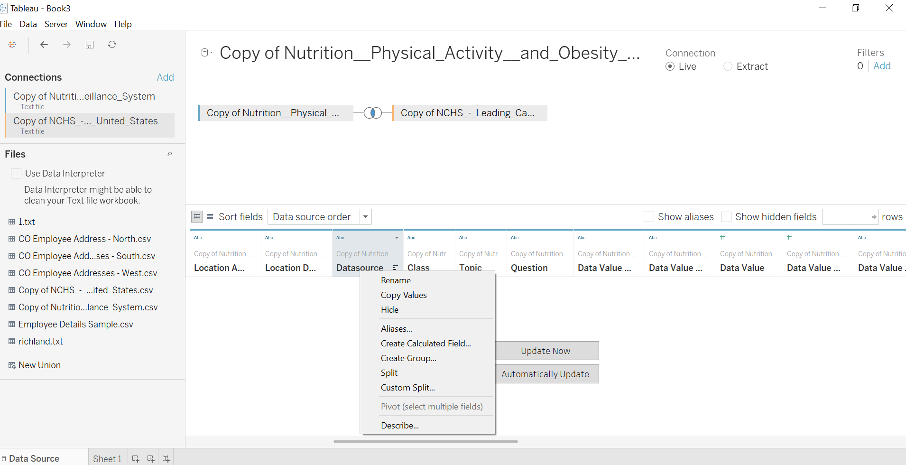Switch to the metadata list view icon
906x465 pixels.
(x=210, y=217)
